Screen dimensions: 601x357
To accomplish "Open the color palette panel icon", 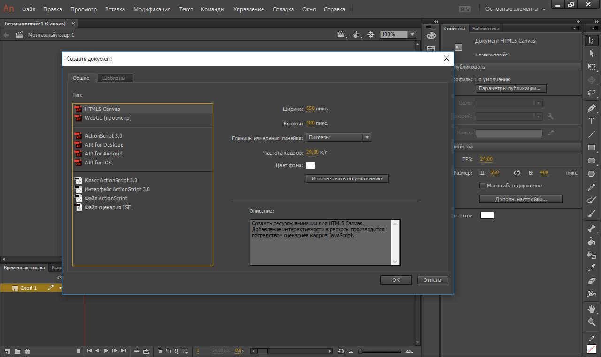I will pyautogui.click(x=431, y=36).
